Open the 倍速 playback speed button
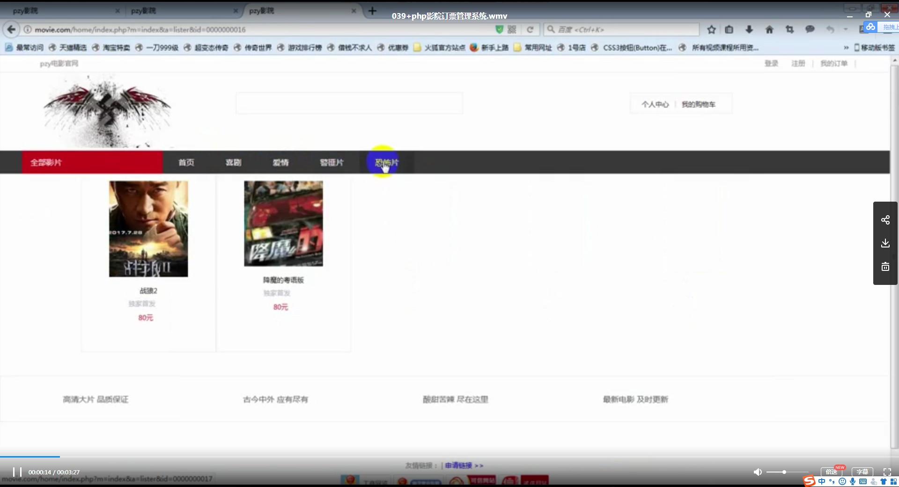The width and height of the screenshot is (899, 487). tap(832, 472)
